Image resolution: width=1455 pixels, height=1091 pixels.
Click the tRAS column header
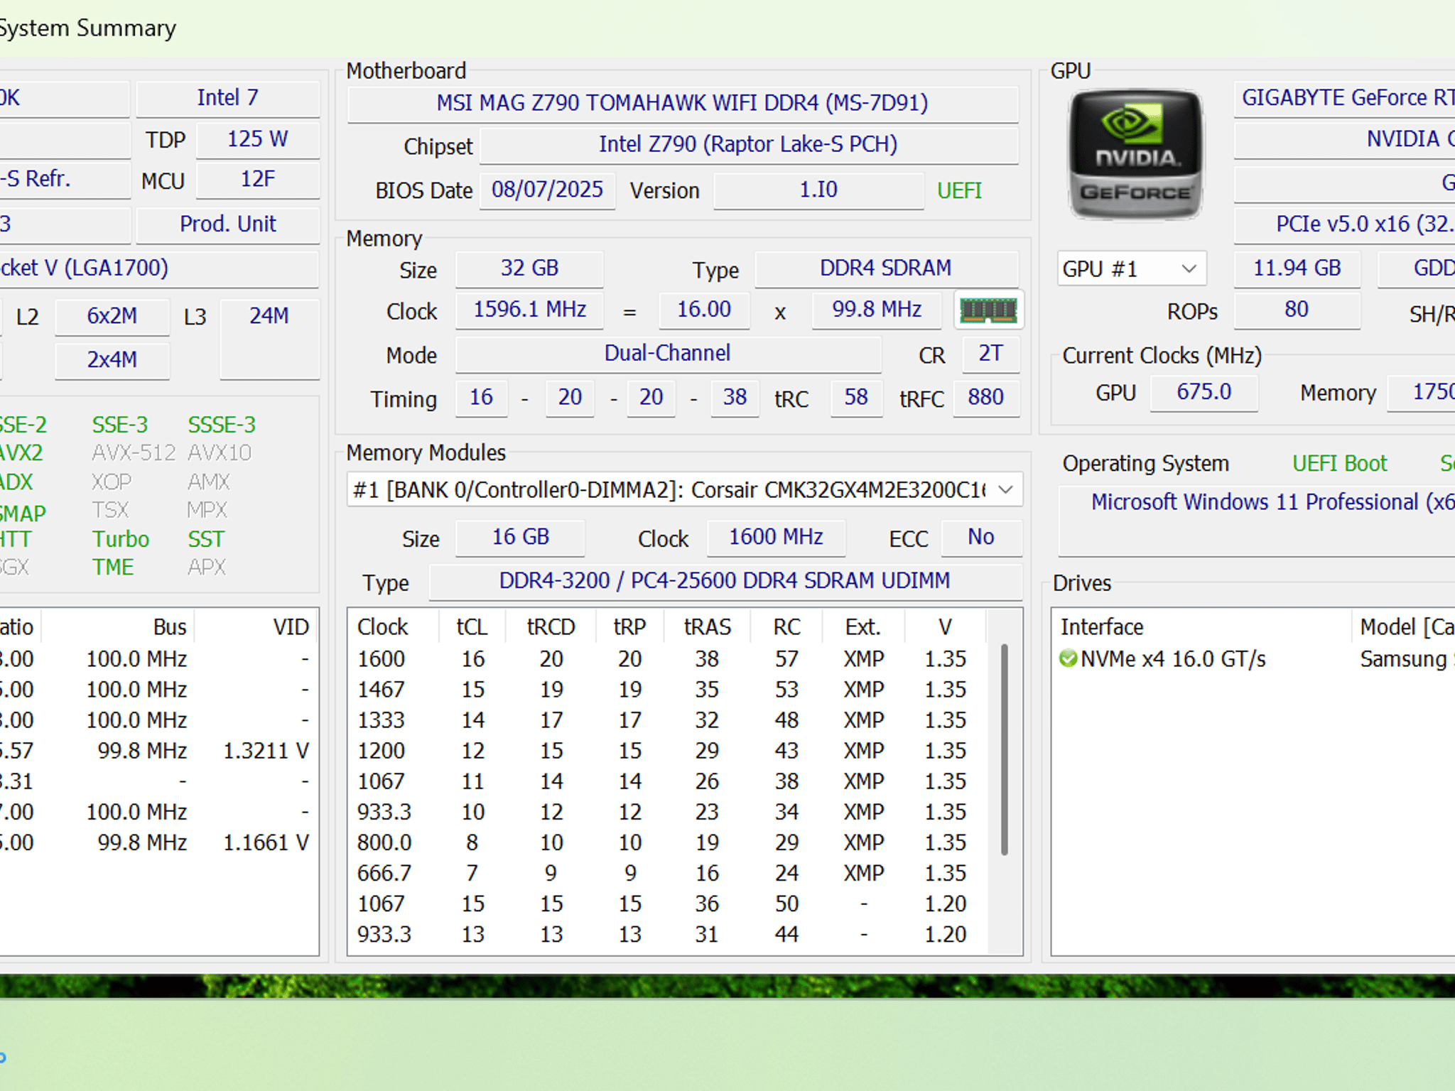pyautogui.click(x=707, y=627)
